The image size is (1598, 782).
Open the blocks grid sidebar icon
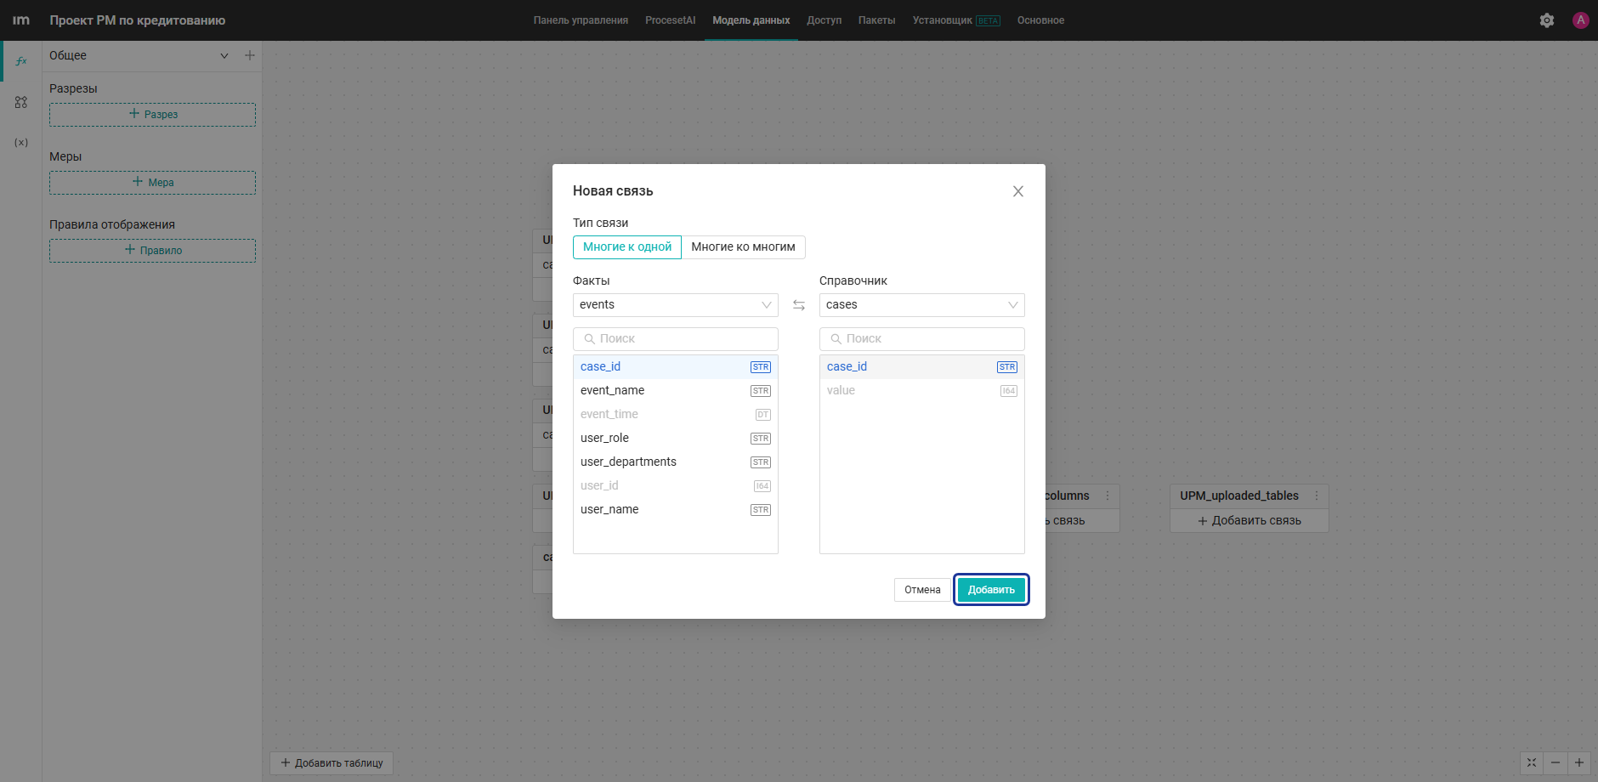click(x=21, y=102)
